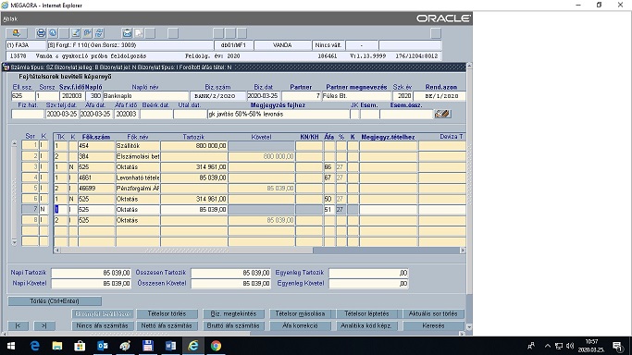This screenshot has width=632, height=355.
Task: Click the Biz.dat field 2020-03-25
Action: (x=264, y=96)
